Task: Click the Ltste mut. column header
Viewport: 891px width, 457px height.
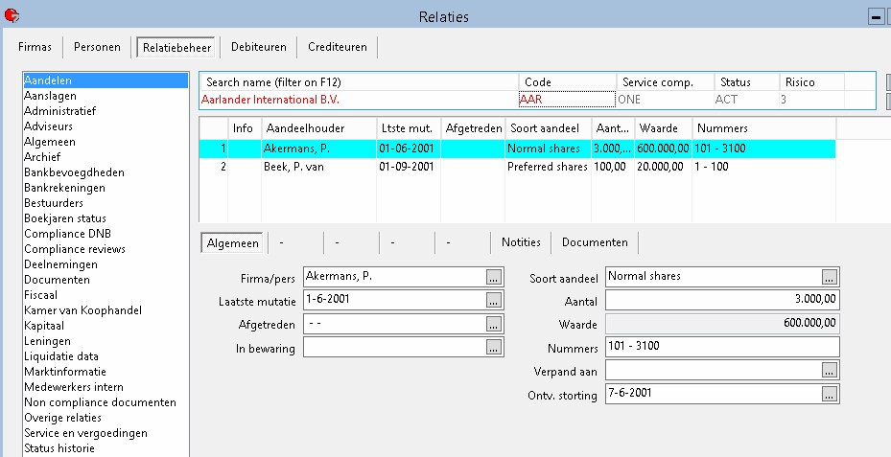Action: 408,128
